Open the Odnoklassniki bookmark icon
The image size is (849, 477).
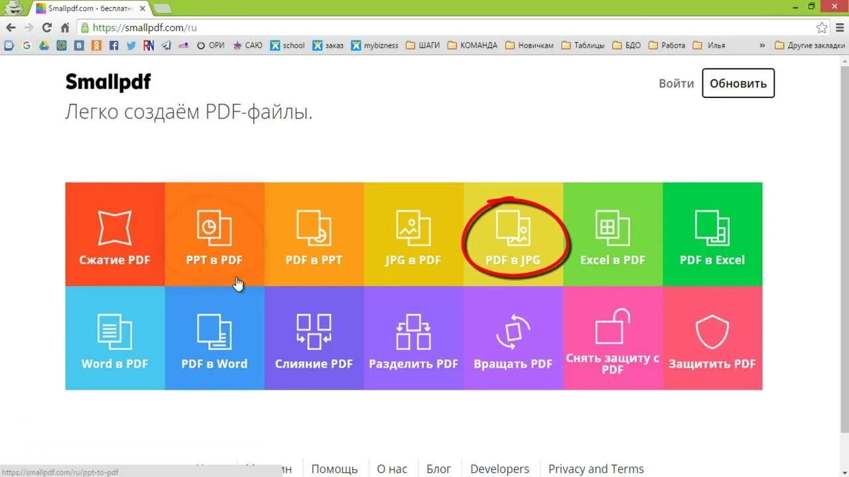point(97,46)
